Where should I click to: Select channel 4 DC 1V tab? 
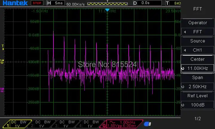[90, 124]
